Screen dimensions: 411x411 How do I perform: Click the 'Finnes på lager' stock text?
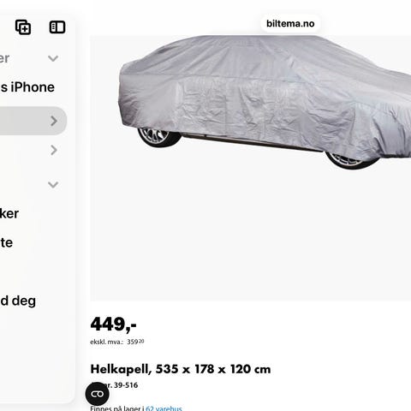(x=117, y=408)
